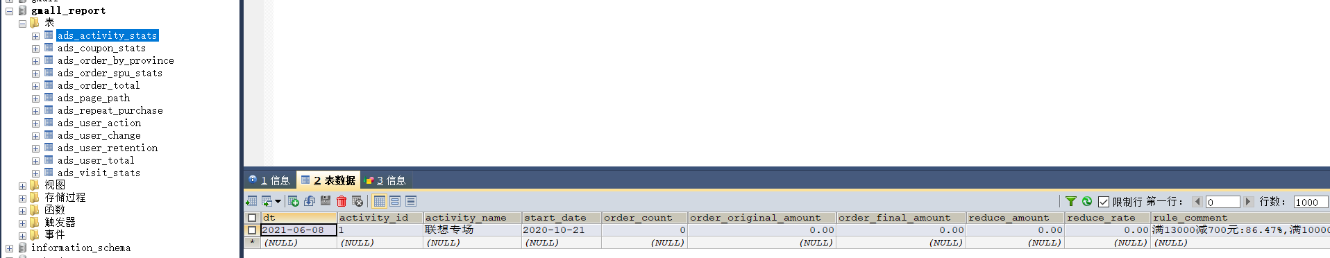
Task: Click the ads_order_total table icon
Action: pos(49,85)
